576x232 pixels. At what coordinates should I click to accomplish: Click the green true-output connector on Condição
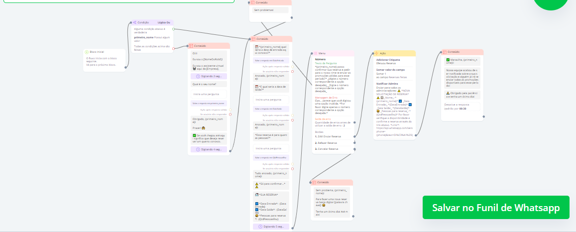pyautogui.click(x=173, y=29)
